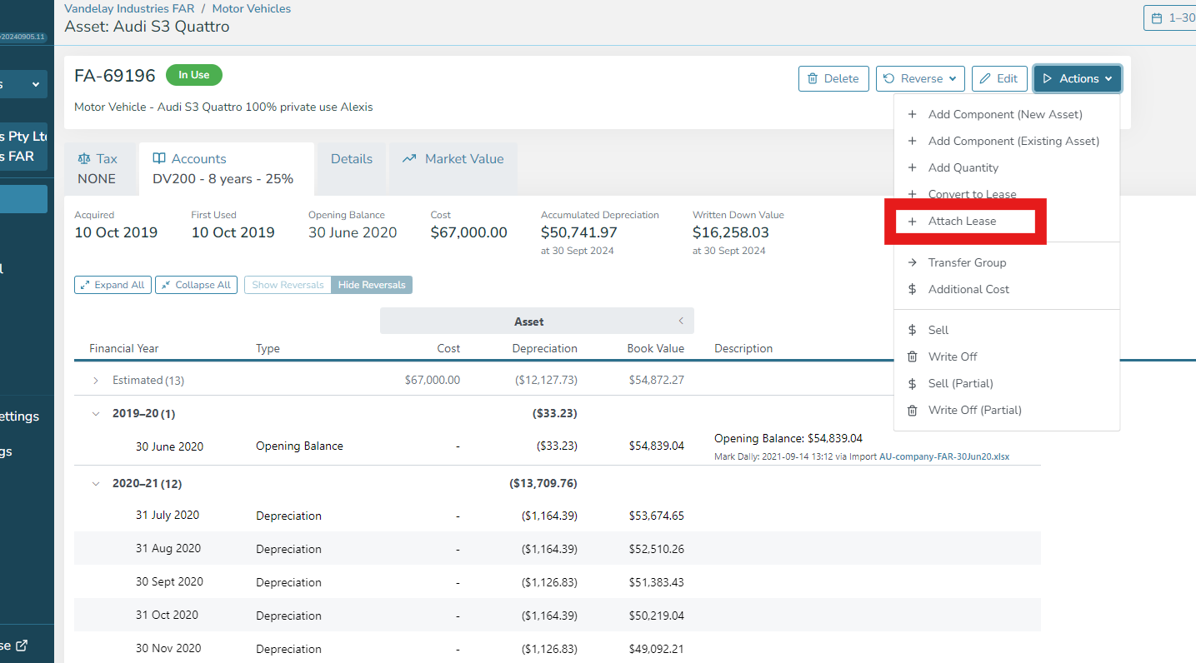Collapse the 2019–20 (1) financial year

(x=96, y=413)
